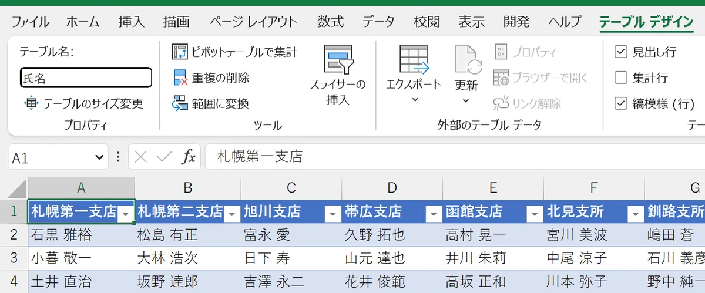The image size is (705, 293).
Task: Select cell containing 山元 達也
Action: [392, 258]
